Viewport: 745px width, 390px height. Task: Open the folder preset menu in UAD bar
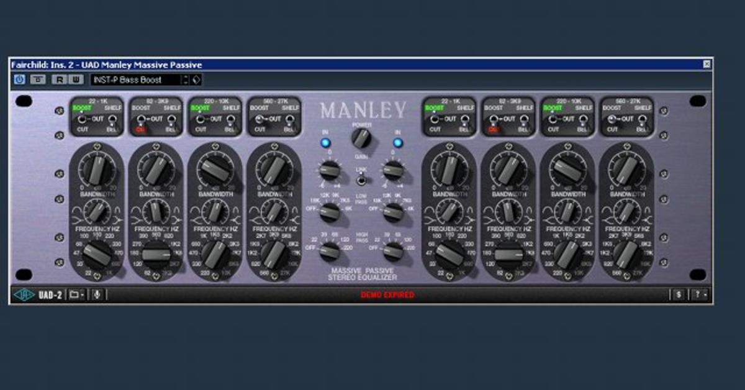coord(77,294)
